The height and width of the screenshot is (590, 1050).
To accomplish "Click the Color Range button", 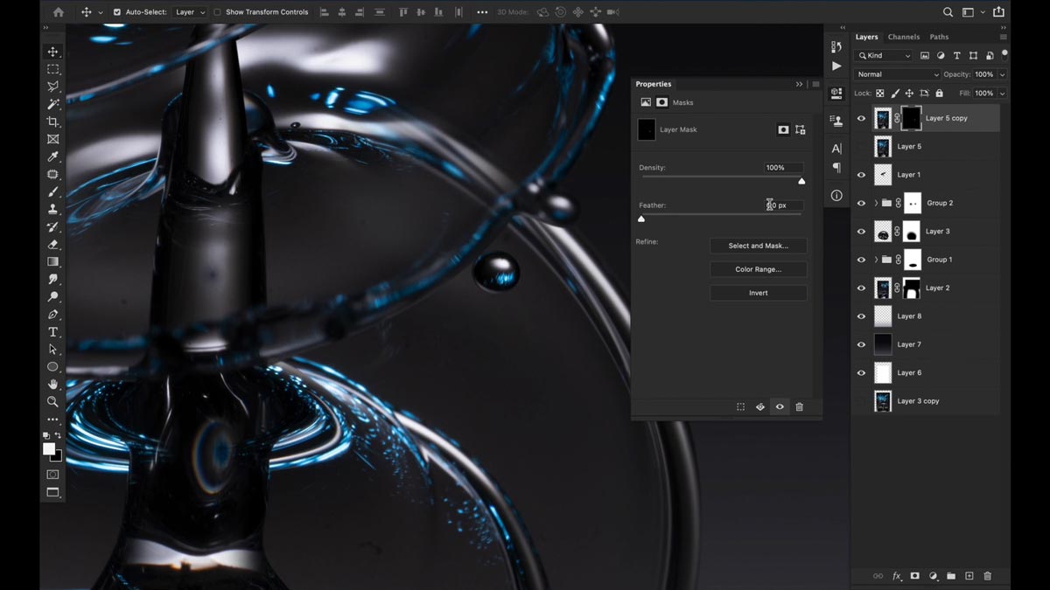I will [x=759, y=269].
